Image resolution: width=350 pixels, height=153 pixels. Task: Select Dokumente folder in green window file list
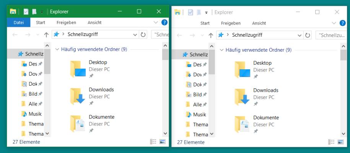coord(93,124)
